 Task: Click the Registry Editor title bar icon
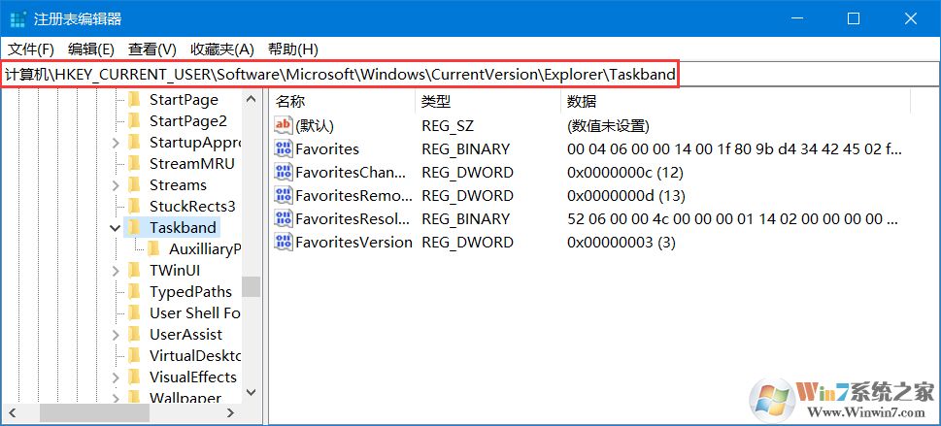(x=18, y=19)
